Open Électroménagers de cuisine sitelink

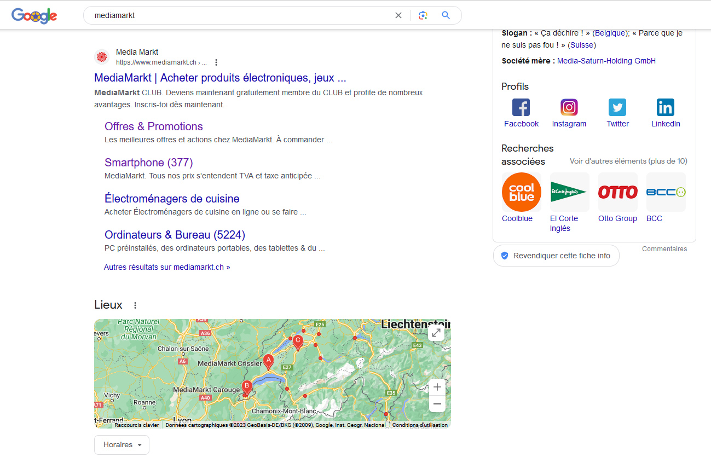172,199
